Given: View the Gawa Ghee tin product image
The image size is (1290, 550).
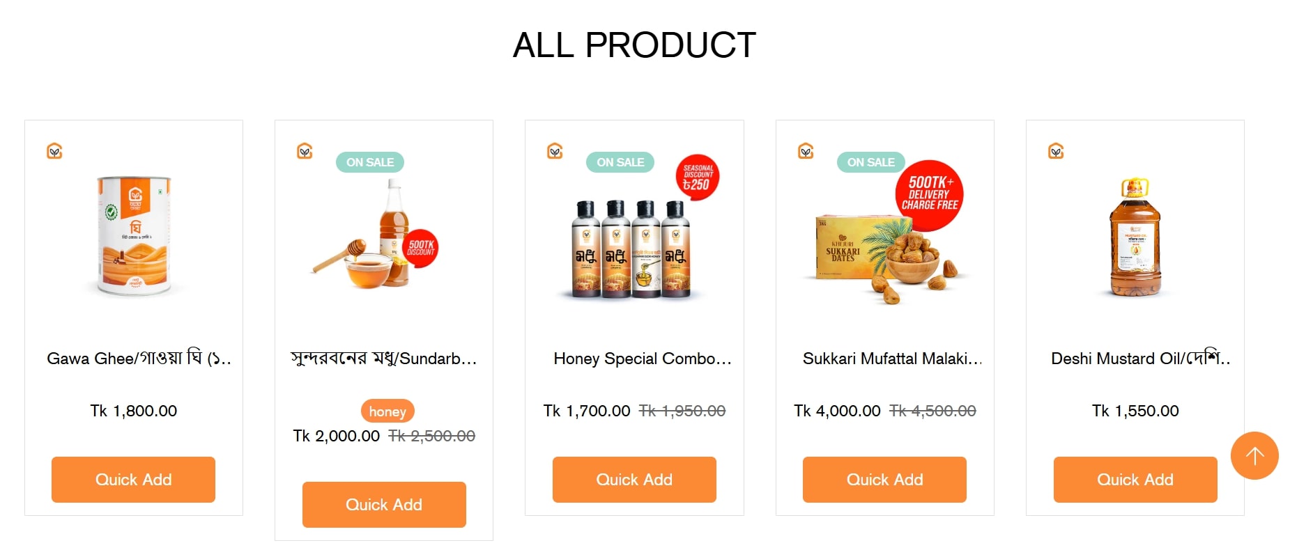Looking at the screenshot, I should [134, 237].
